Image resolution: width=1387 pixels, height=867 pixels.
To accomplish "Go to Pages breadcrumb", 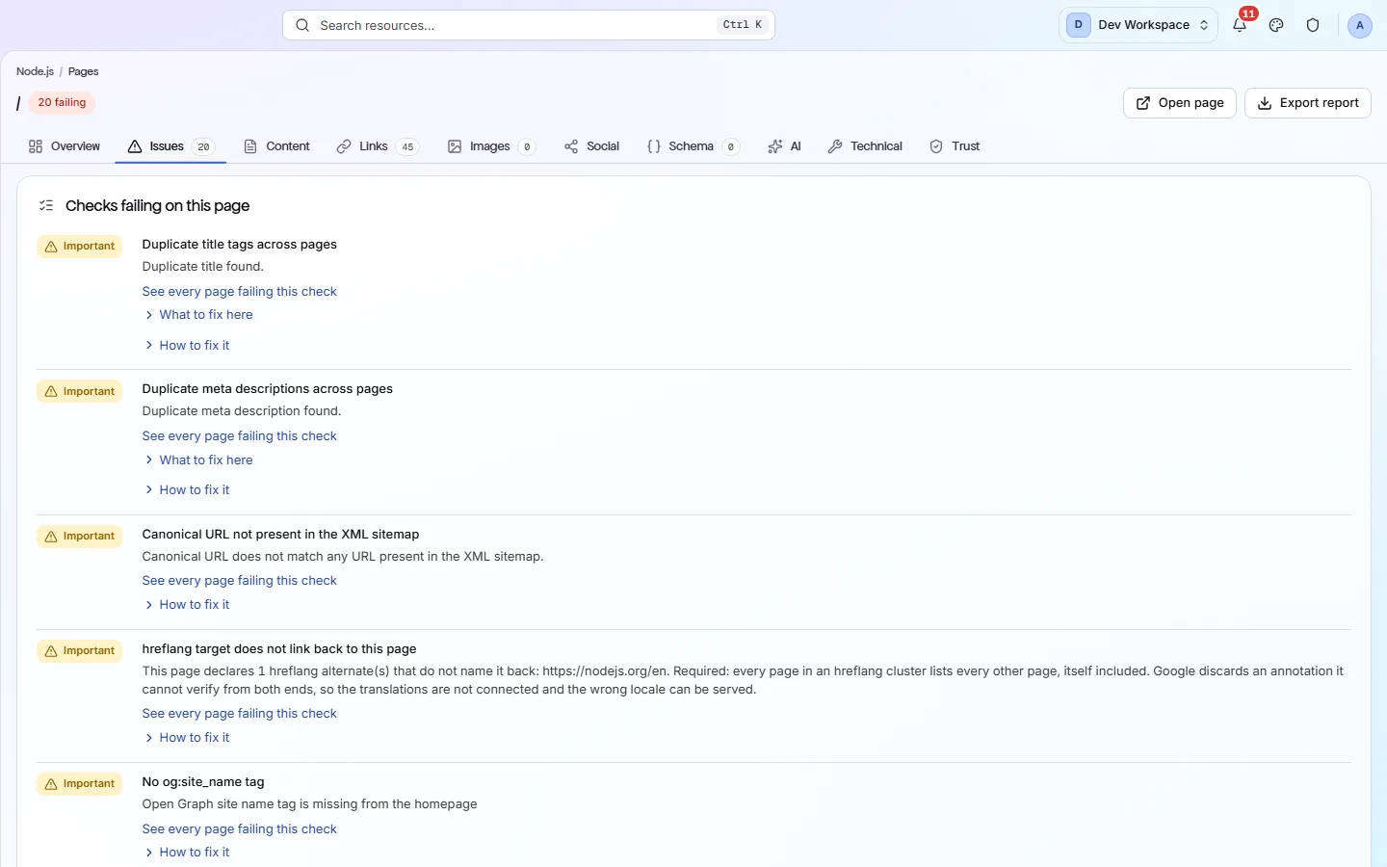I will [83, 71].
